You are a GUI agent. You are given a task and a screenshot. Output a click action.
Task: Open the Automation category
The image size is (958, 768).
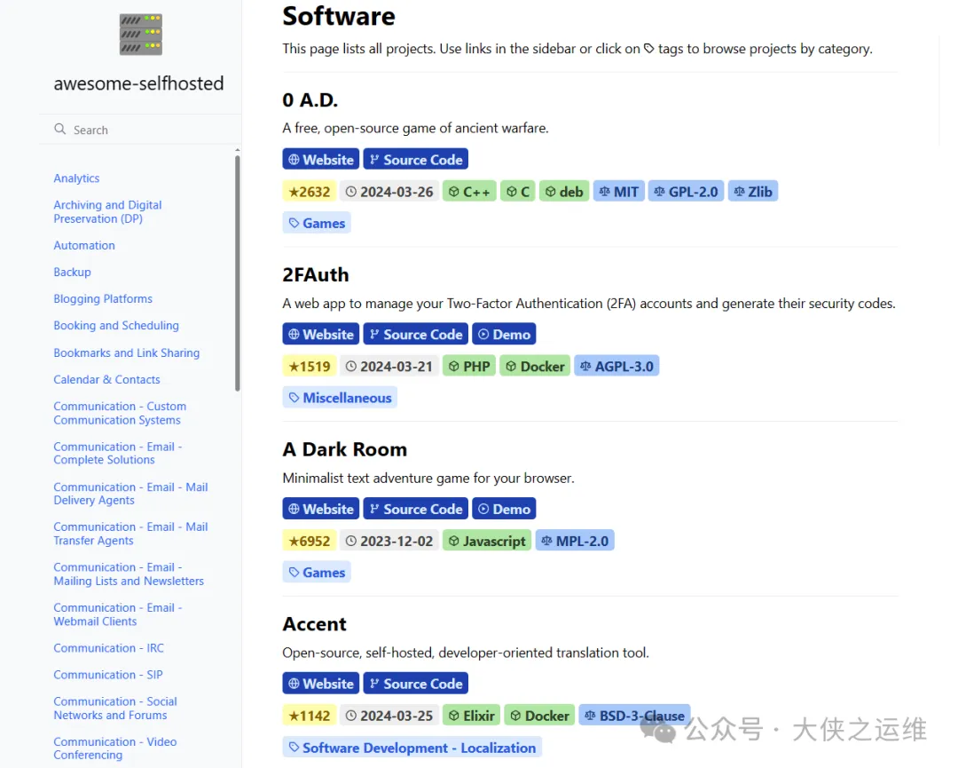pyautogui.click(x=84, y=245)
